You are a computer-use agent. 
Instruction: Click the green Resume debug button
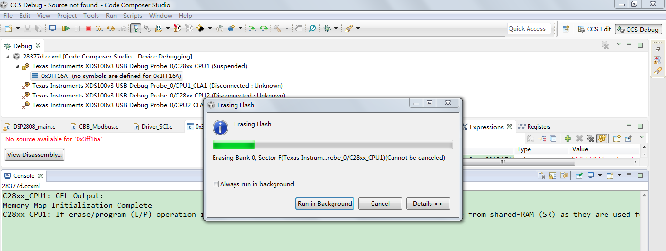(x=66, y=29)
